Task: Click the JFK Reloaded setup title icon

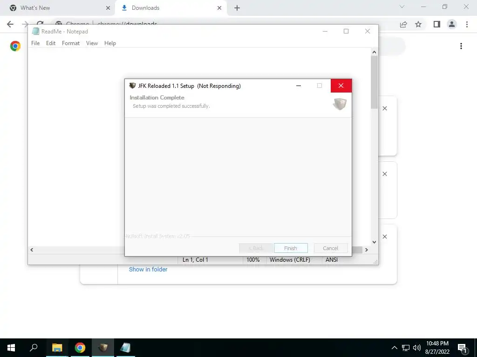Action: click(x=132, y=86)
